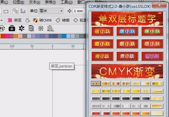
Task: Open the 位图(B) menu
Action: 18,2
